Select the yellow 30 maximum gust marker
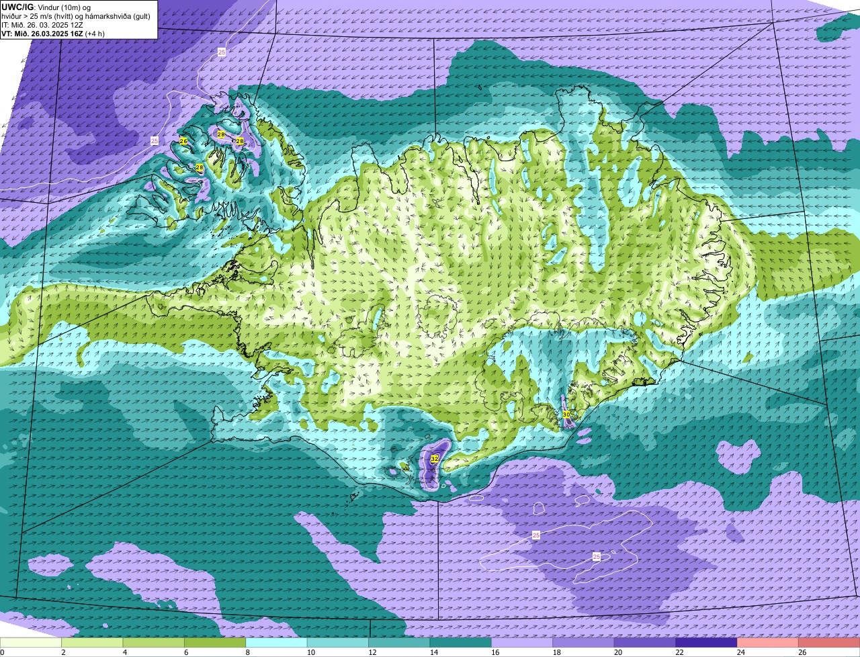This screenshot has height=657, width=860. (x=566, y=414)
